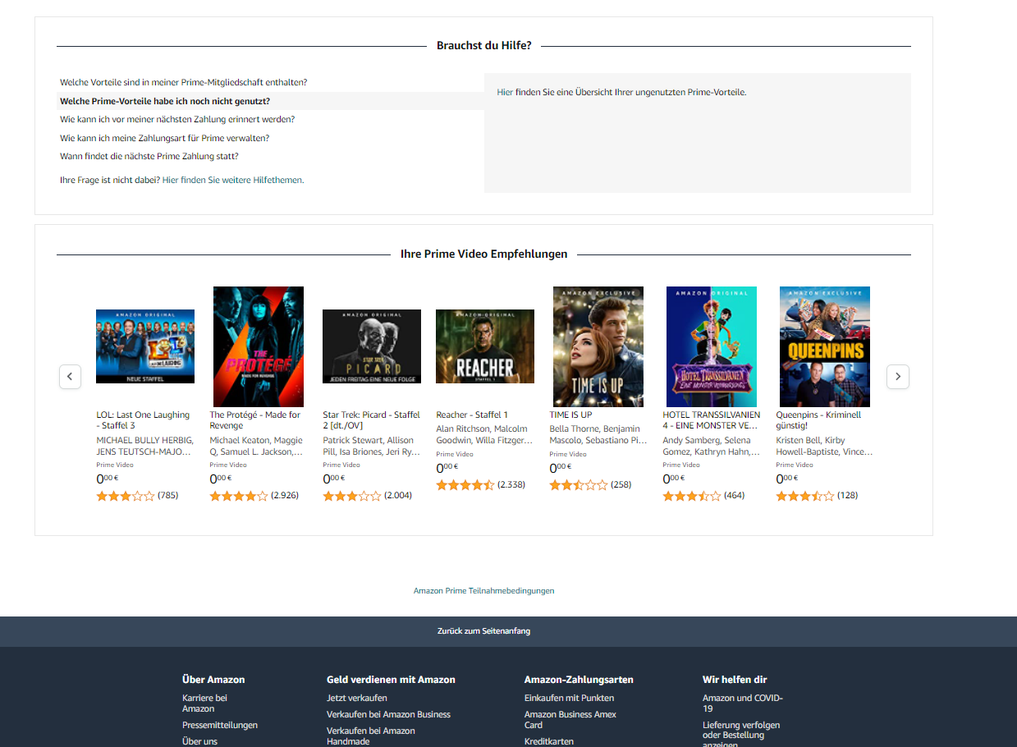Viewport: 1017px width, 747px height.
Task: Click actor name 'Michael Keaton'
Action: click(239, 441)
